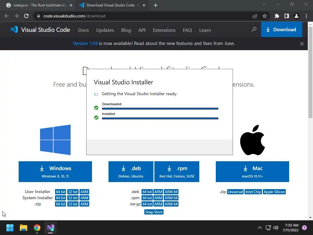Open the side panel icon
313x235 pixels.
287,16
